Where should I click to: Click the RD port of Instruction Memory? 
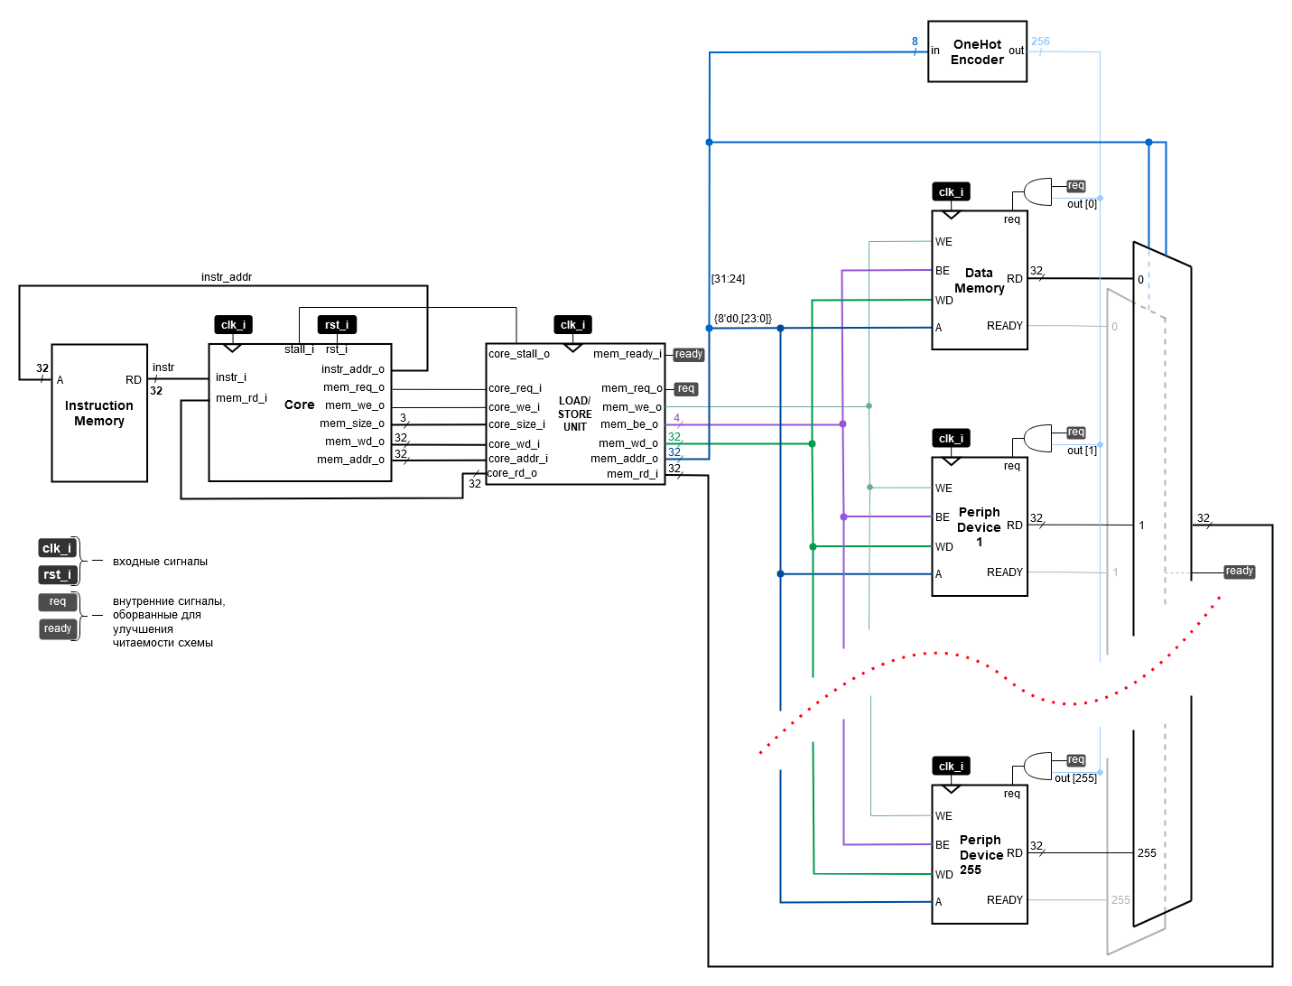(134, 380)
